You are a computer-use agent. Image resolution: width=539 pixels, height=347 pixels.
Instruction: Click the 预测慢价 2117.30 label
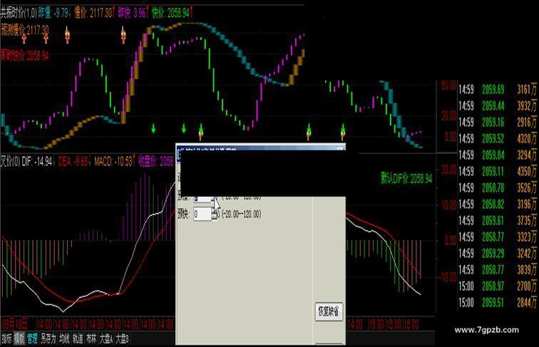click(25, 30)
